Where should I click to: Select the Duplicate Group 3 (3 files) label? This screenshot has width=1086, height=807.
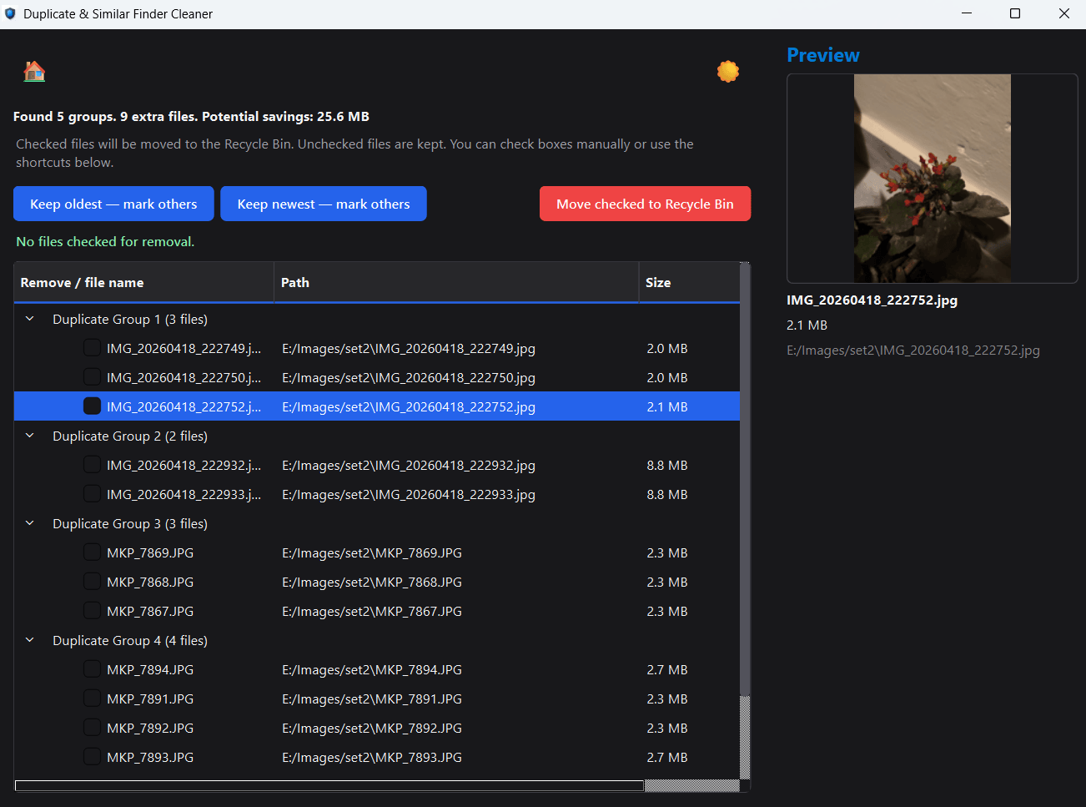click(x=130, y=523)
